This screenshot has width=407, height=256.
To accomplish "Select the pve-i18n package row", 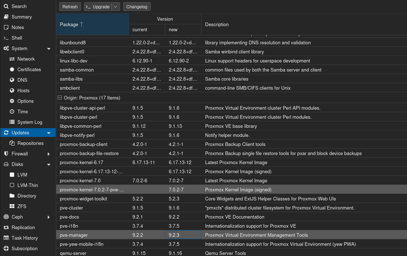I will pos(232,226).
